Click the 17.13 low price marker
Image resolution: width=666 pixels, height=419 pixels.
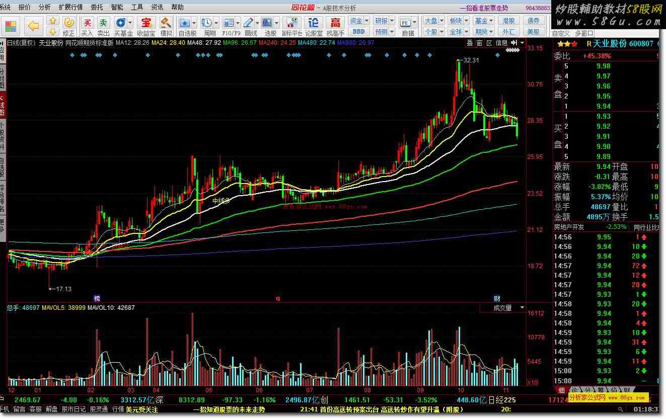[63, 289]
